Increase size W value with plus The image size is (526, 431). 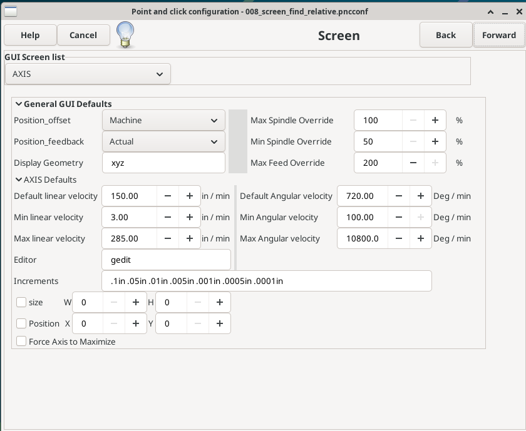coord(135,302)
